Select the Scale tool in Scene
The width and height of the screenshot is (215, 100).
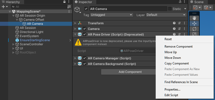194,34
